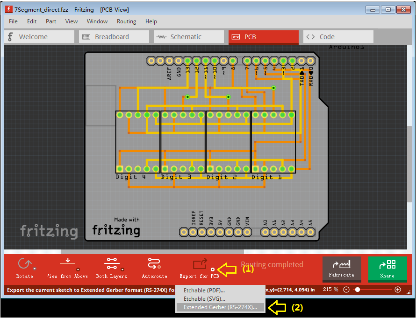
Task: Click the Fritzing app icon in title bar
Action: [9, 9]
